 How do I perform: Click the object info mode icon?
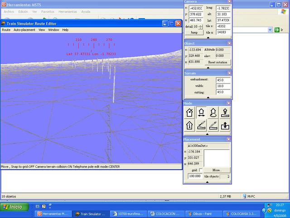click(x=190, y=125)
